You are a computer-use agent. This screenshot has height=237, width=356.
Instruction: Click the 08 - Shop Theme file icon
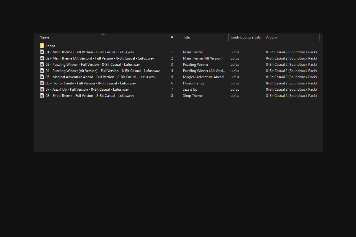(42, 96)
